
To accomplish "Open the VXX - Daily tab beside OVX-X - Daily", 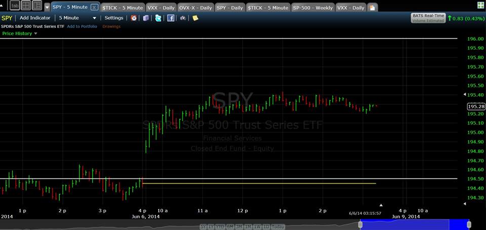I will tap(160, 8).
